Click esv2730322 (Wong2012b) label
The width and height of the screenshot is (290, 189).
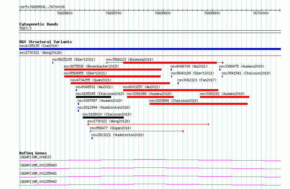click(109, 121)
